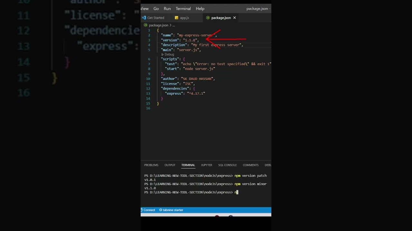Click Connect in the status bar

coord(148,210)
